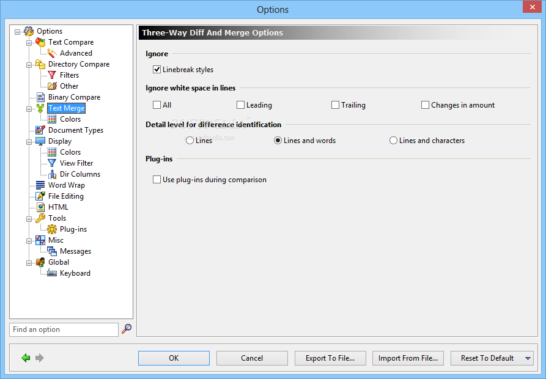Click the Colors grid icon under Display

point(52,152)
